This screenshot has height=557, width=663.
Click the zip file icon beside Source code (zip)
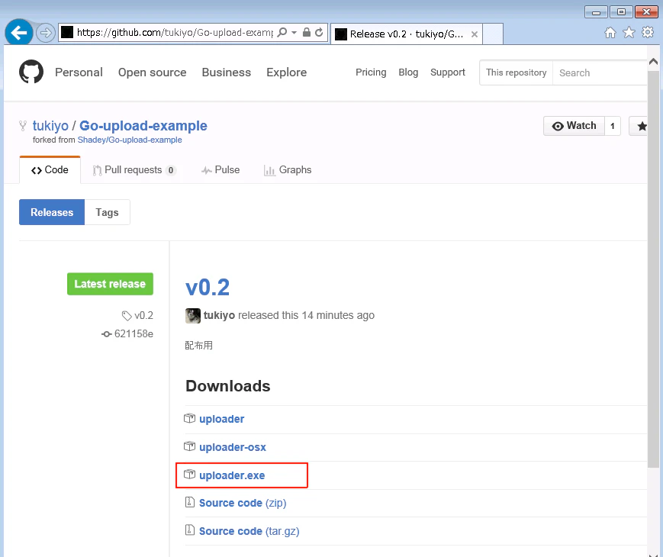[189, 502]
